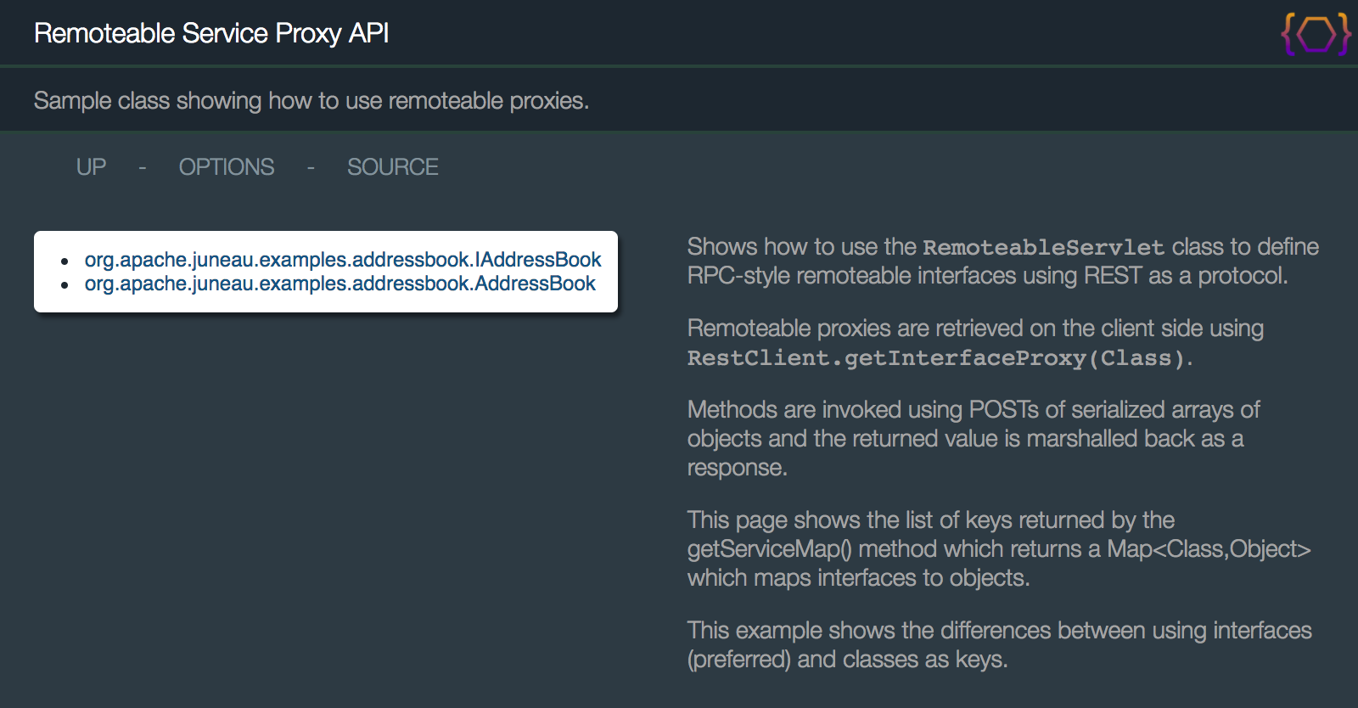Click the RemoteableServlet code text

coord(1043,248)
